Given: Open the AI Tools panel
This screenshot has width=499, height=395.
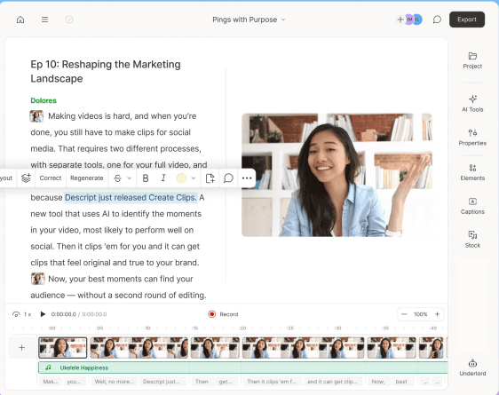Looking at the screenshot, I should tap(472, 103).
